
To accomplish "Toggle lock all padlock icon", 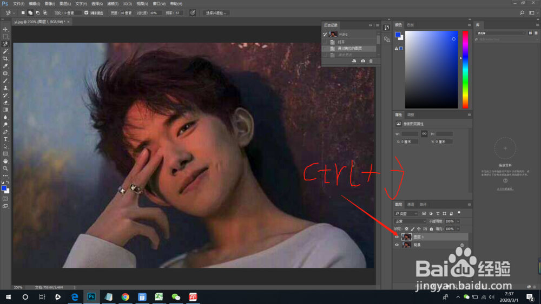I will point(431,228).
